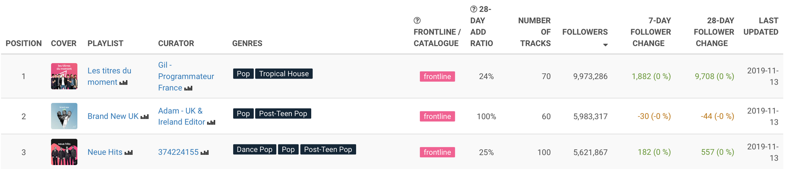
Task: Select the Tropical House genre tag
Action: pyautogui.click(x=284, y=74)
